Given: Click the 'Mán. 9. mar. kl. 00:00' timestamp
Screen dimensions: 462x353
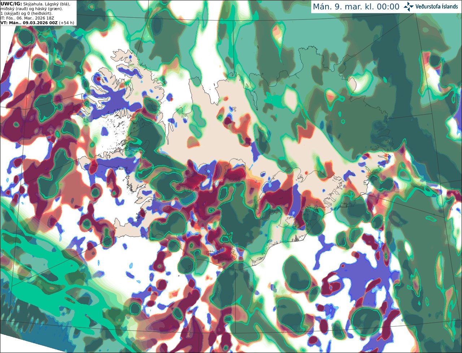Looking at the screenshot, I should (356, 7).
